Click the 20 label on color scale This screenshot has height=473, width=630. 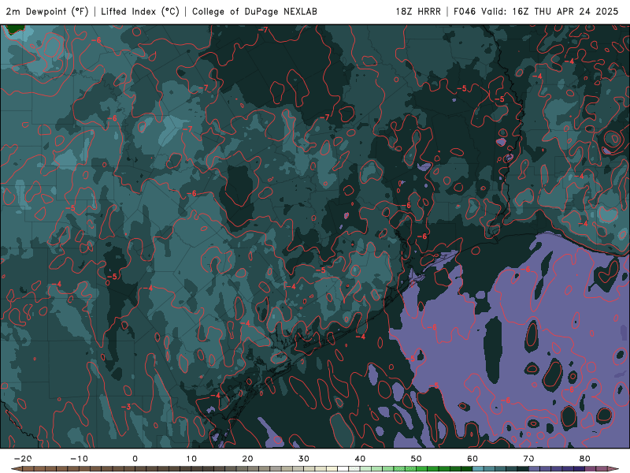(247, 459)
